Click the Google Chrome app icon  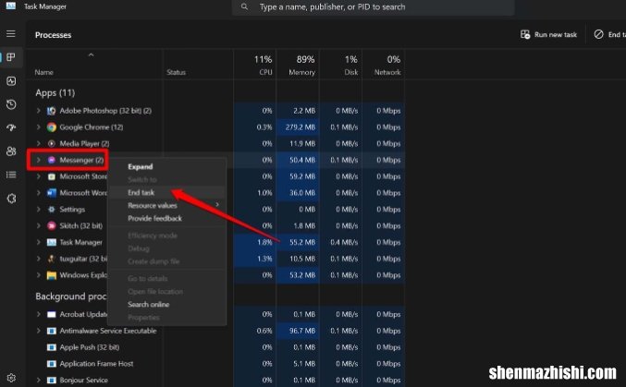(52, 127)
